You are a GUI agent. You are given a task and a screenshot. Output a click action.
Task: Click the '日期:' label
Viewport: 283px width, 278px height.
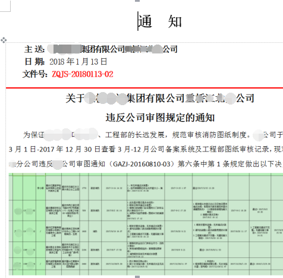(34, 62)
